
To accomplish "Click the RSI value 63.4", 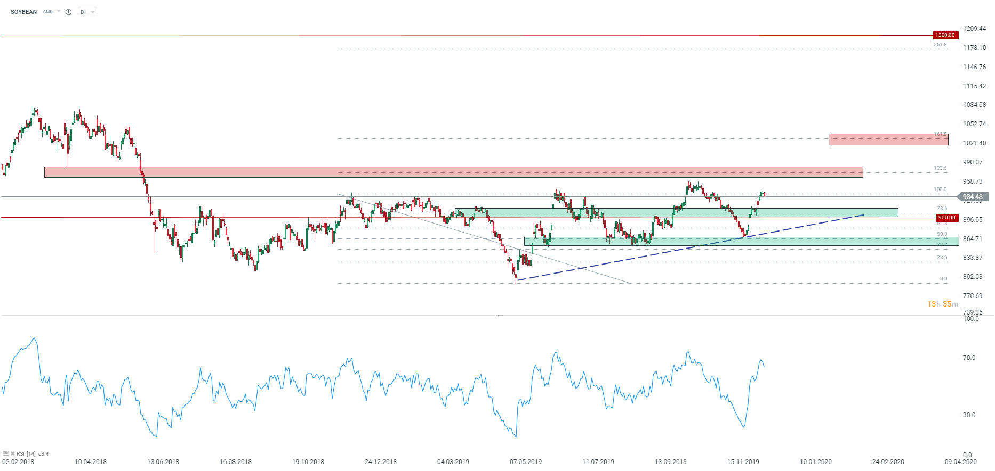I will click(x=44, y=454).
